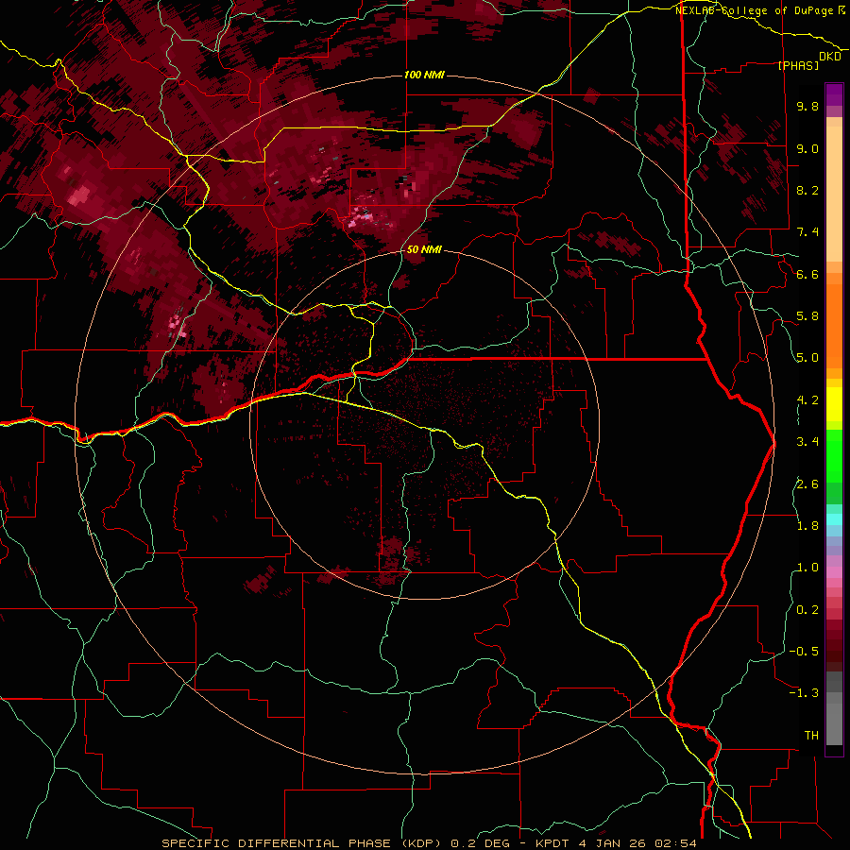Click the 1.8 legend value
Image resolution: width=850 pixels, height=850 pixels.
click(x=807, y=526)
